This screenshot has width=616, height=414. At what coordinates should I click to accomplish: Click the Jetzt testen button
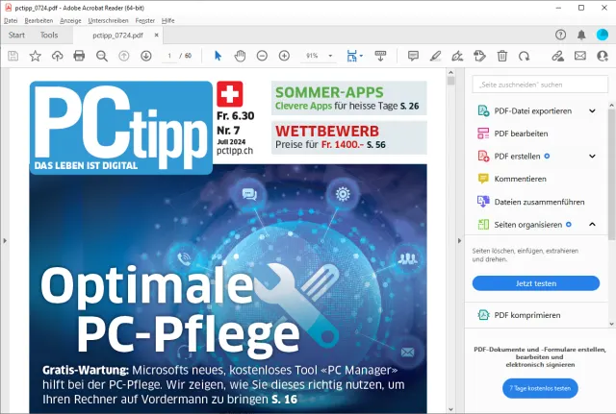(x=536, y=283)
